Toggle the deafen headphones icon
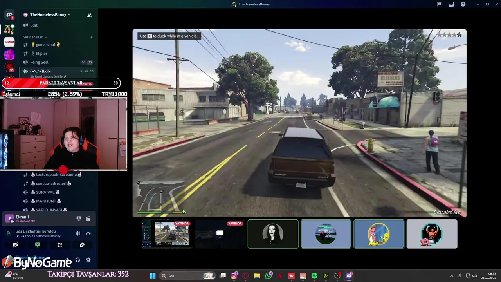Viewport: 501px width, 282px height. tap(78, 260)
